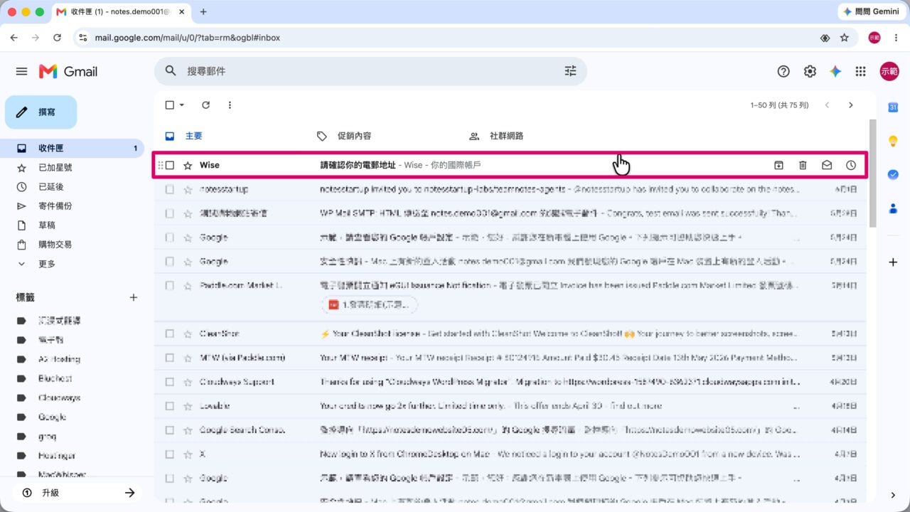Go to the older messages page arrow
The height and width of the screenshot is (512, 910).
point(851,105)
